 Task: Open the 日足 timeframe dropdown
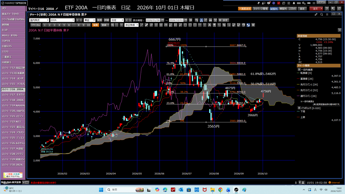tap(117, 20)
